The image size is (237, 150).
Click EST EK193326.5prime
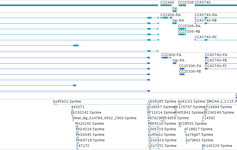[217, 146]
